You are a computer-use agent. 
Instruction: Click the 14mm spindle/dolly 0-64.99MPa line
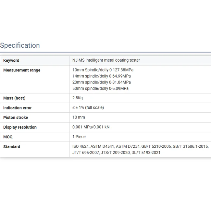point(102,76)
